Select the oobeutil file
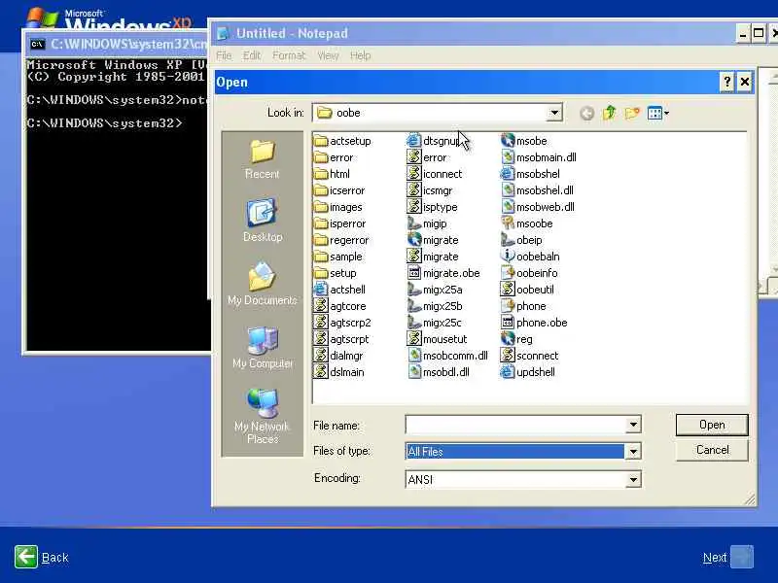Viewport: 778px width, 583px height. coord(527,290)
